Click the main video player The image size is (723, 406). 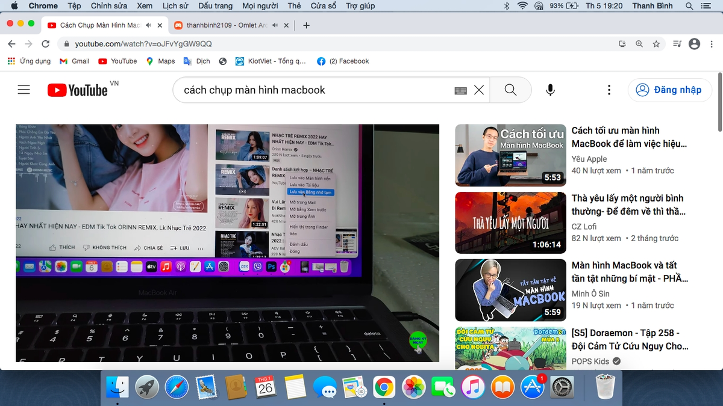pos(227,243)
